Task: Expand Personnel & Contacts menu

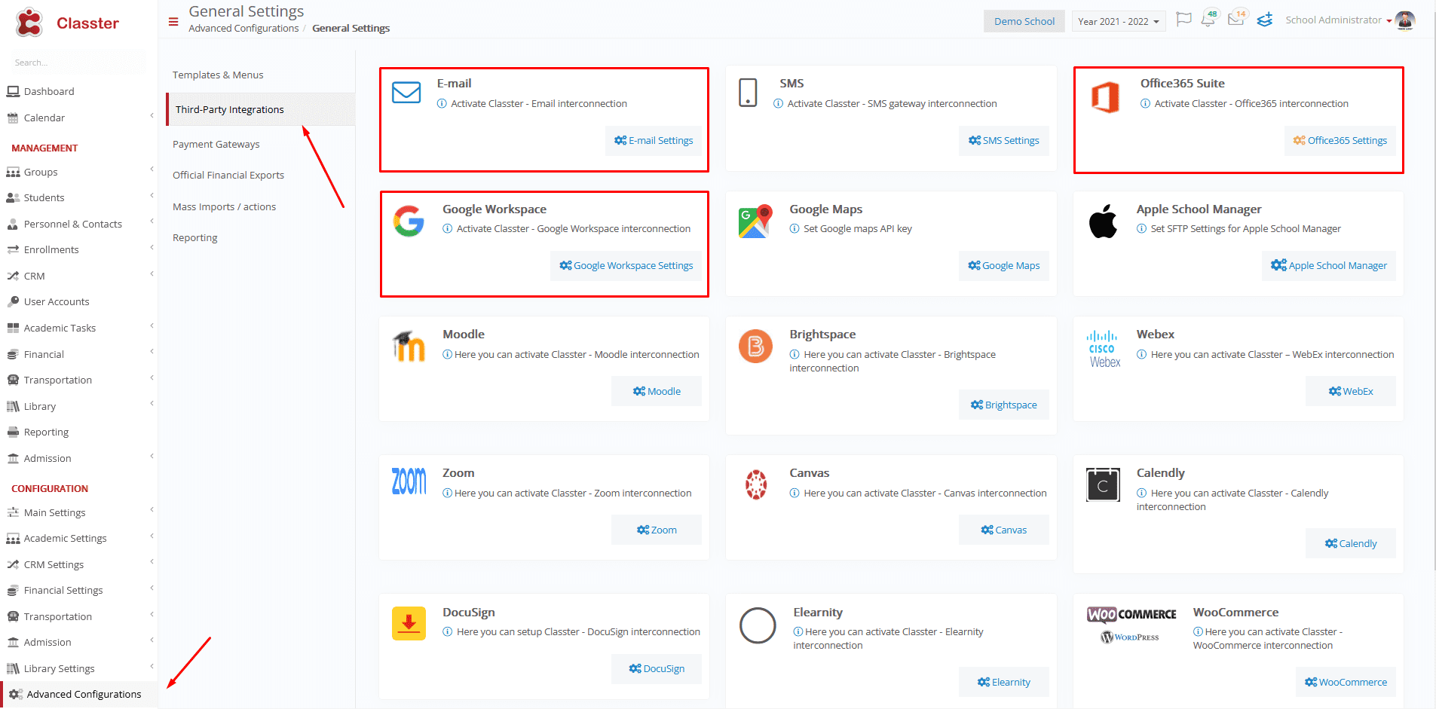Action: pos(78,224)
